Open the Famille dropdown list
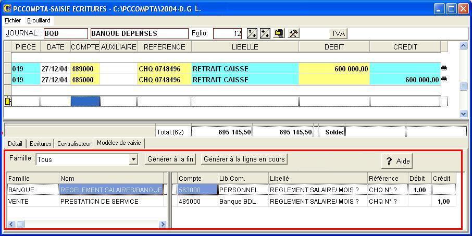This screenshot has width=472, height=236. [133, 159]
